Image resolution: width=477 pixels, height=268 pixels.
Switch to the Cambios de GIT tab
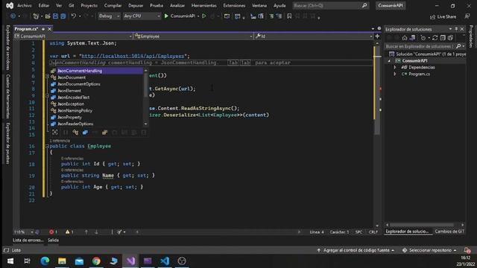point(449,232)
